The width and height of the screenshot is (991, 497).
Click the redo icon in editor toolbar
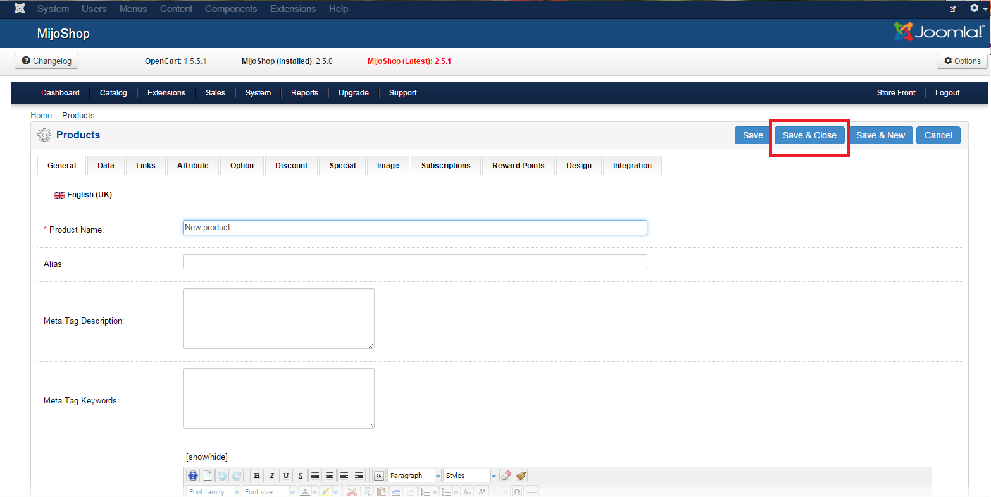click(237, 476)
